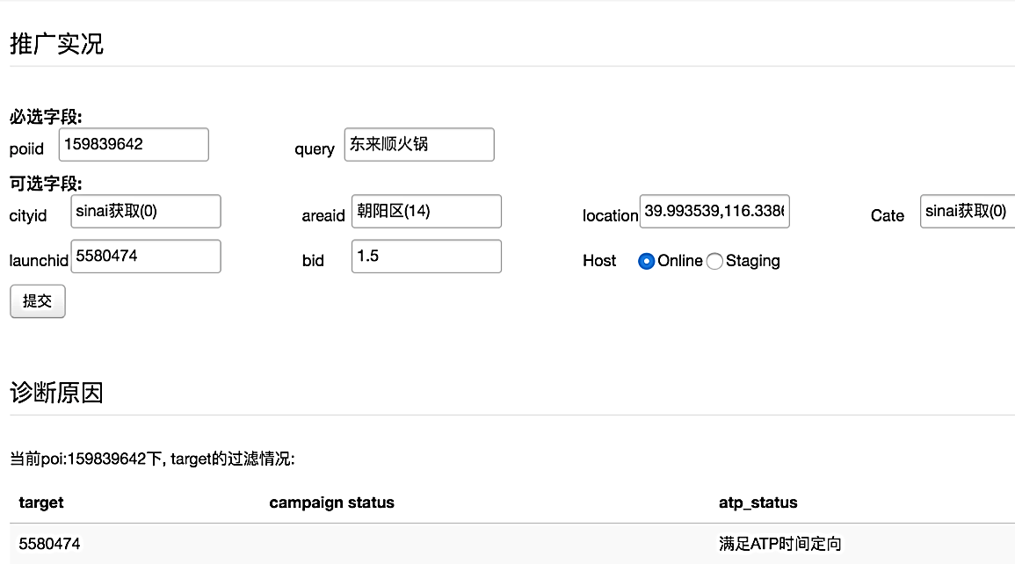Click the 推广实况 page heading
Image resolution: width=1015 pixels, height=564 pixels.
pyautogui.click(x=56, y=44)
